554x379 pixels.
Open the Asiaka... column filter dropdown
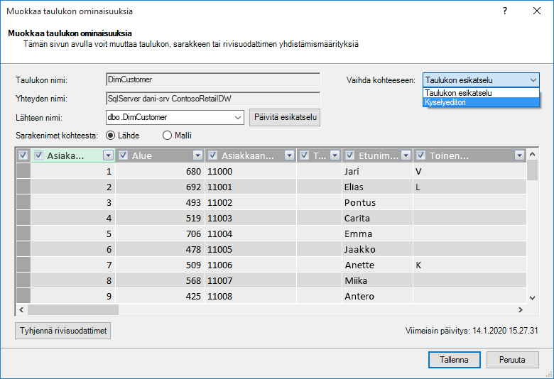(108, 155)
